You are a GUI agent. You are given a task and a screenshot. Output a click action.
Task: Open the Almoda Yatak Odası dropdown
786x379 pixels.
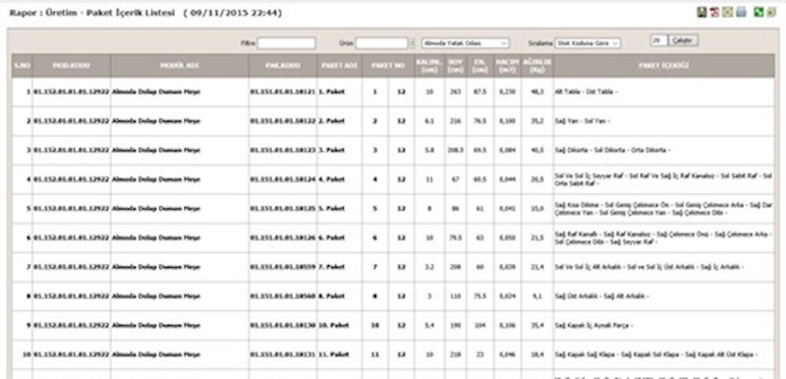(x=465, y=43)
